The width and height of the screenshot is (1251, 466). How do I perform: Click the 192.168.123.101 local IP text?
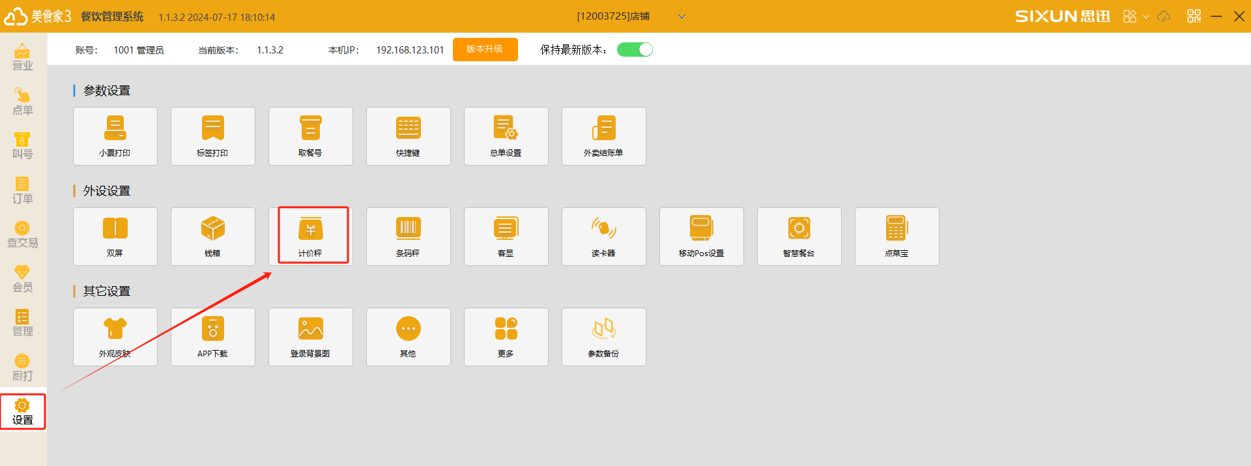410,50
